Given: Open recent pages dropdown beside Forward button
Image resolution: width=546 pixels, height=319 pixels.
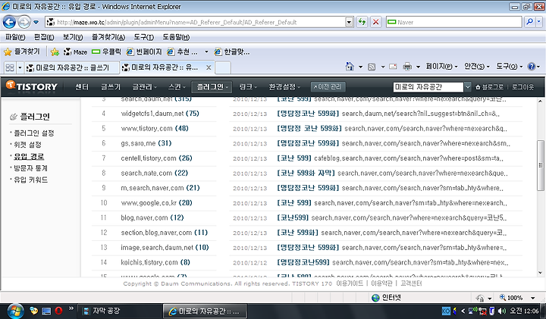Looking at the screenshot, I should pyautogui.click(x=36, y=22).
